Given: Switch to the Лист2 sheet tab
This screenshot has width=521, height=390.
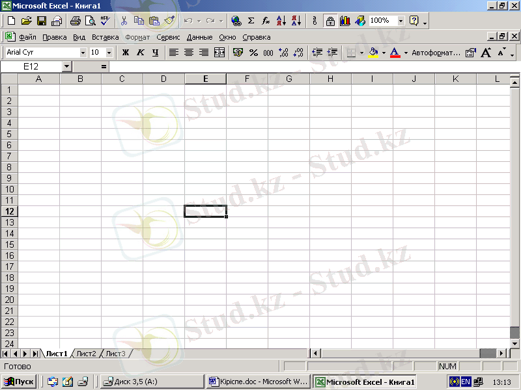Looking at the screenshot, I should 86,354.
